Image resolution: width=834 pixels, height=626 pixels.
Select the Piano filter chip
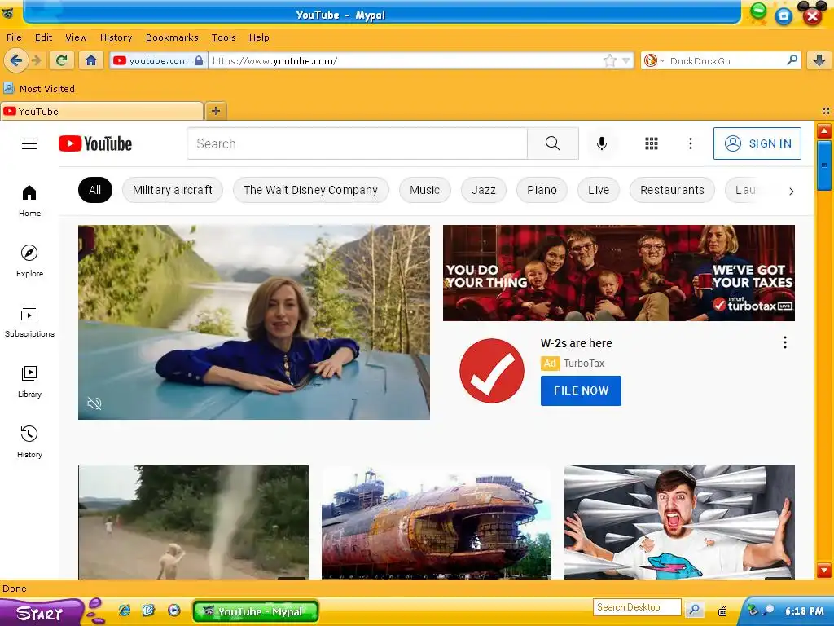click(542, 190)
